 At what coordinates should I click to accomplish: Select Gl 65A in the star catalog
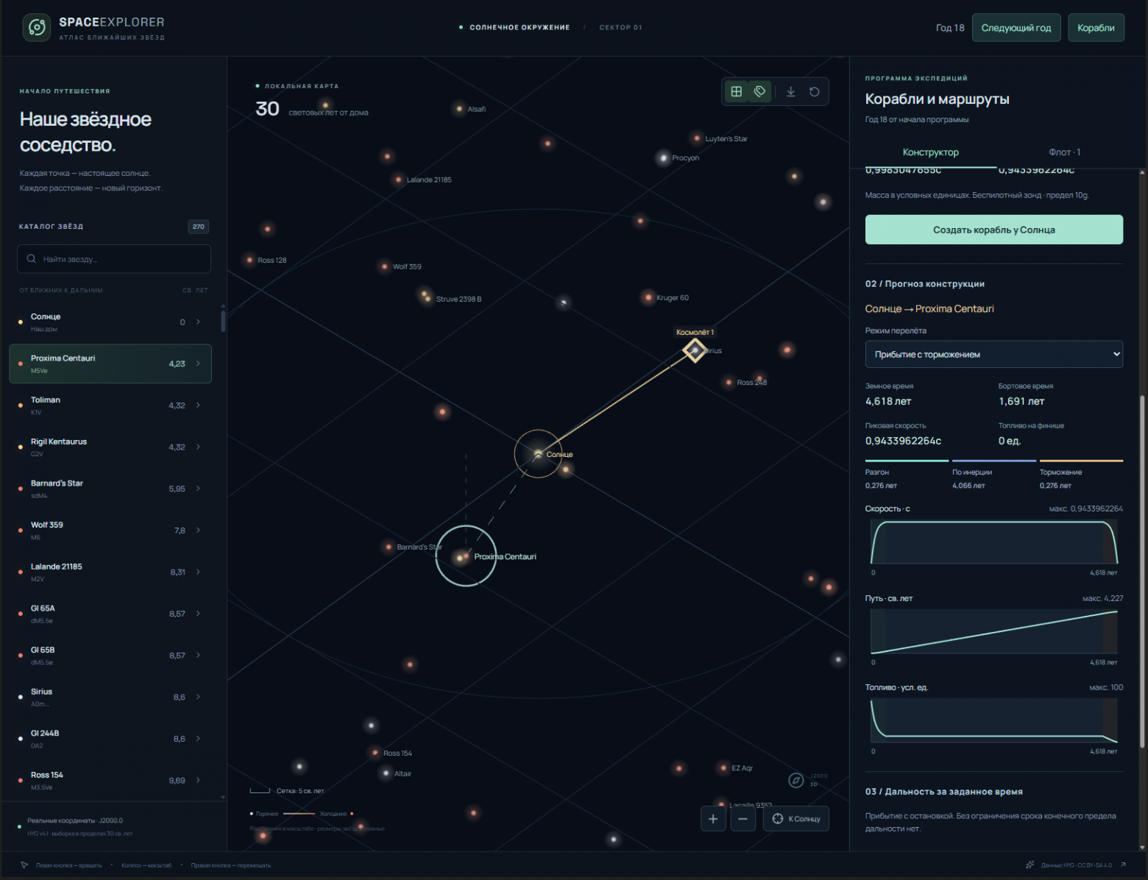110,614
